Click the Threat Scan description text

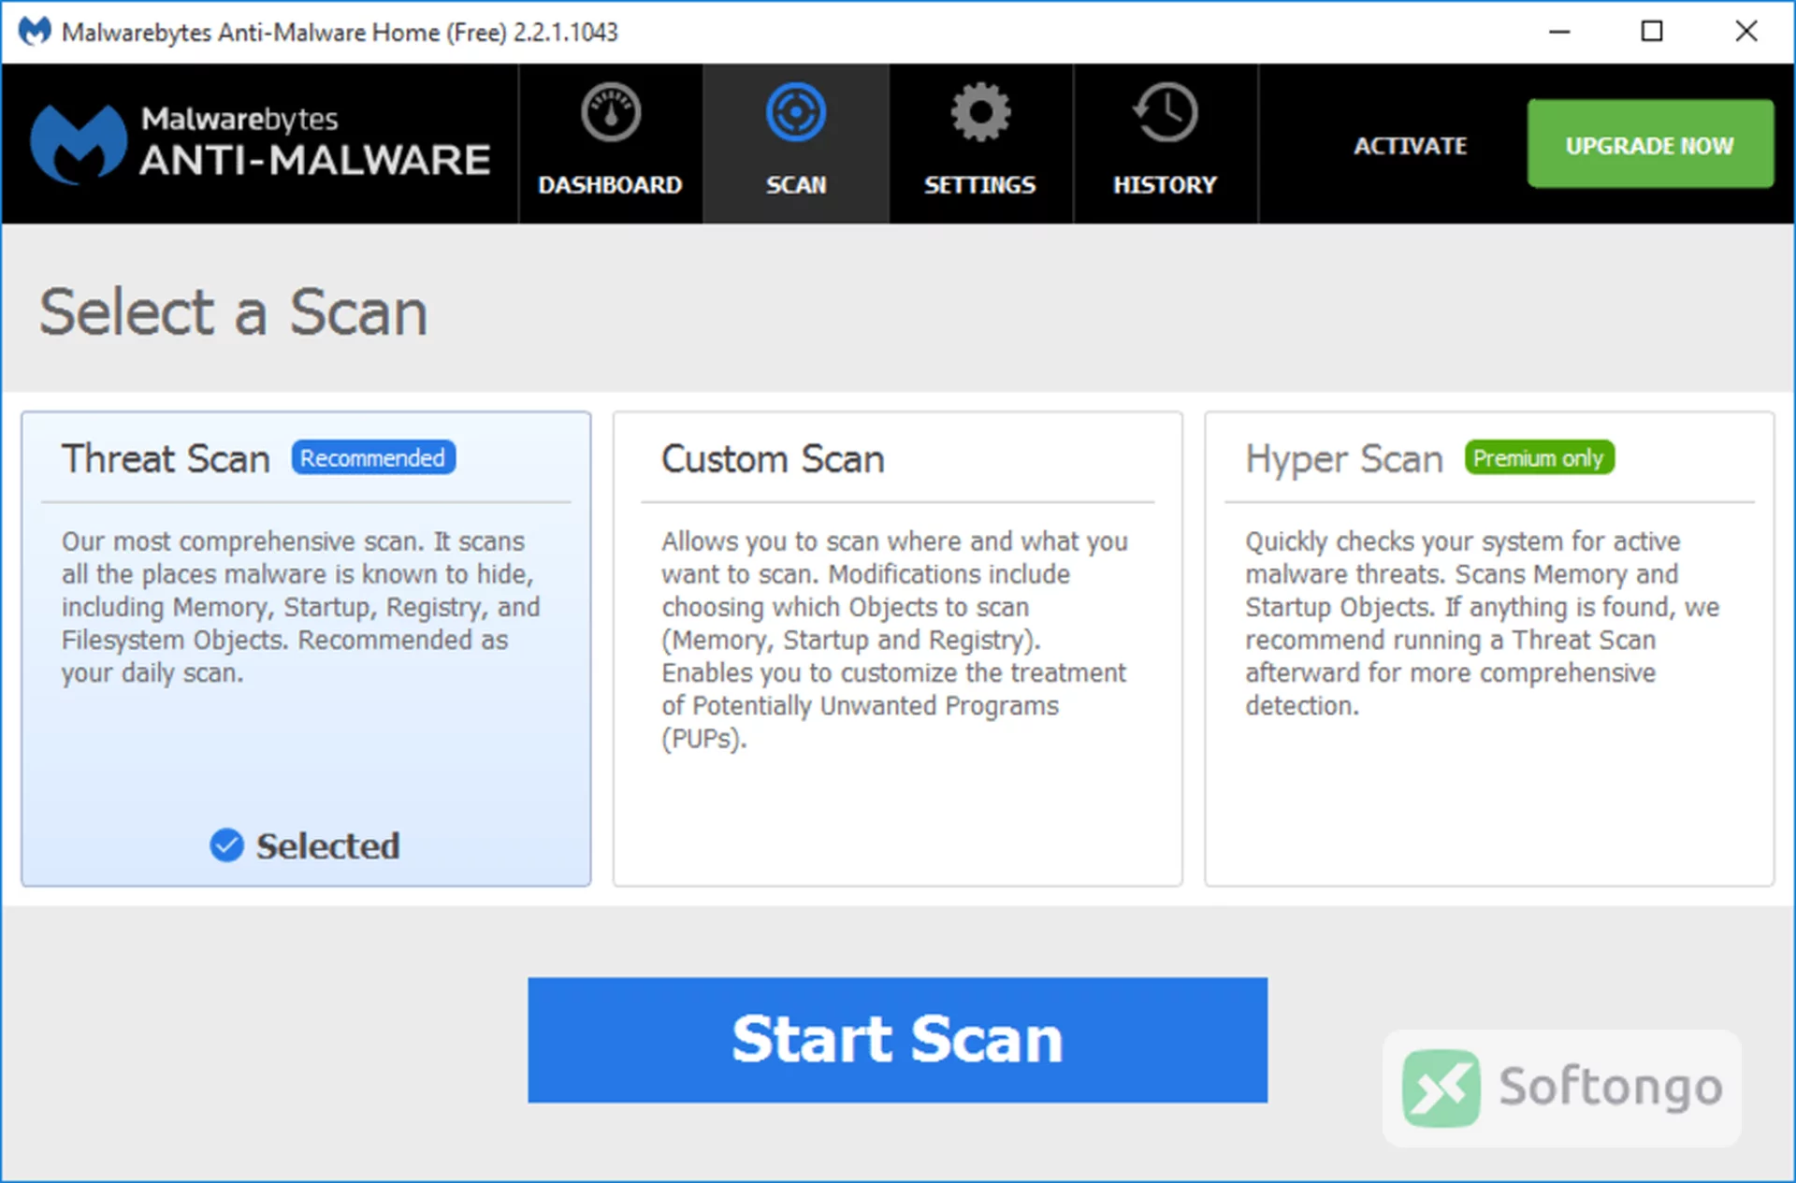[300, 607]
